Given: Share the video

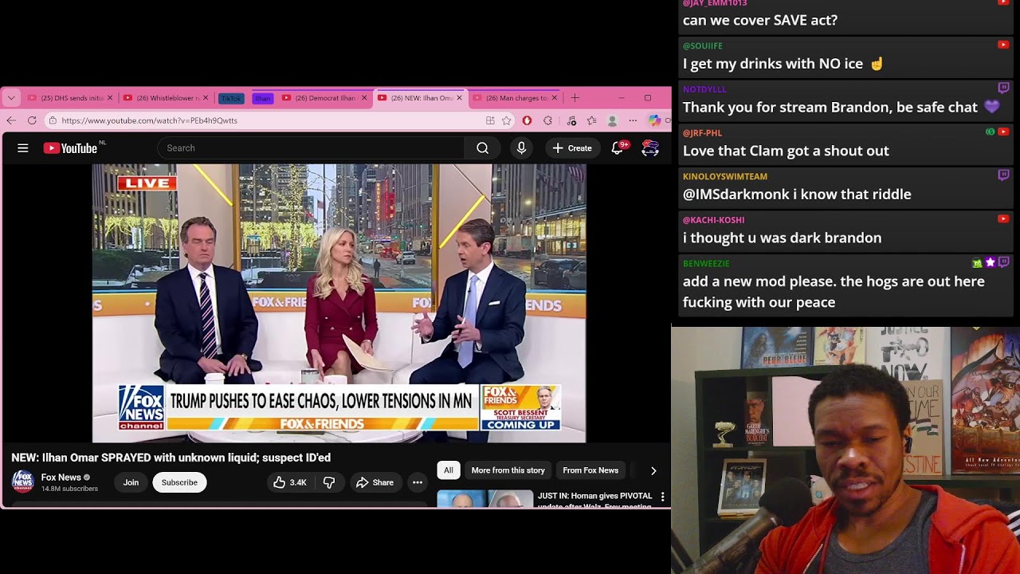Looking at the screenshot, I should 375,482.
